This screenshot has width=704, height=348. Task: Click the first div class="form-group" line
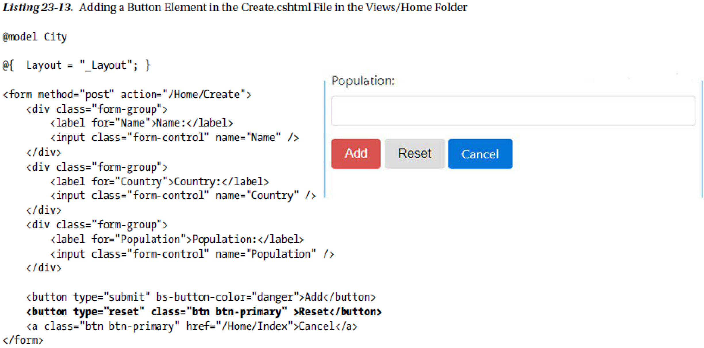pyautogui.click(x=97, y=109)
